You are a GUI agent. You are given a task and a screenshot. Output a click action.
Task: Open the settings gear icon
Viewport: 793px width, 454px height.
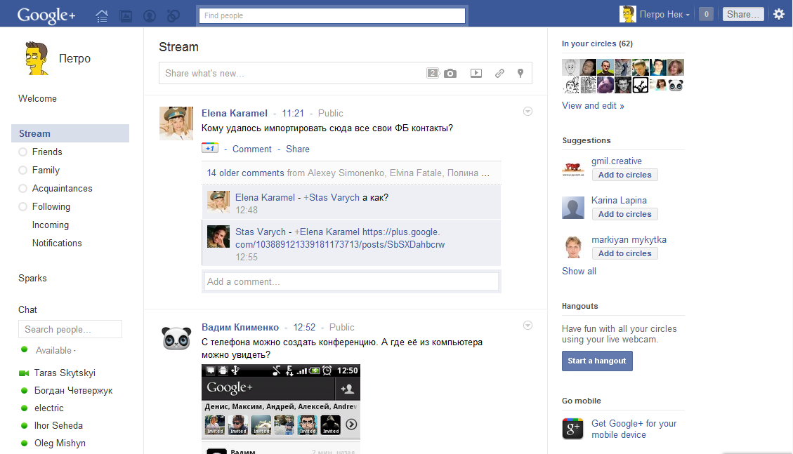[x=779, y=14]
